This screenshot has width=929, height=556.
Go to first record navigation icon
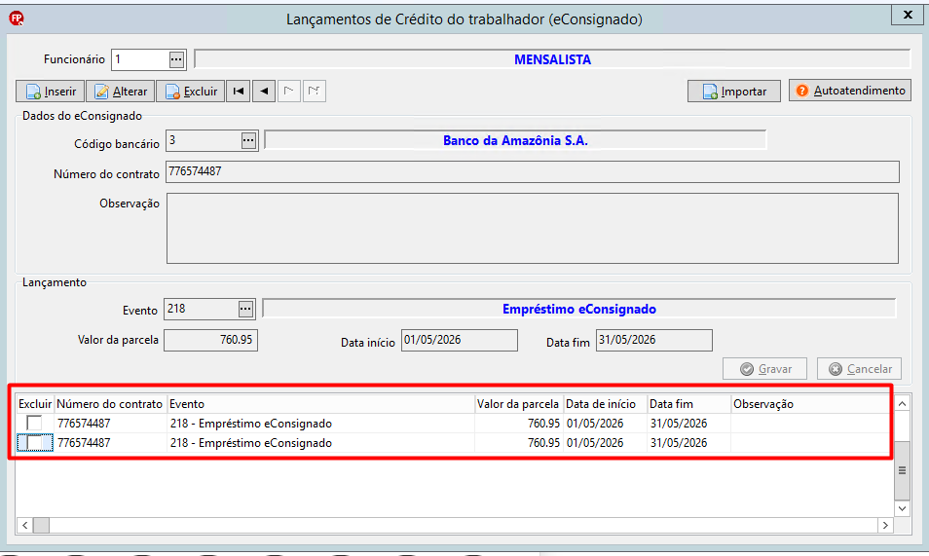[239, 92]
